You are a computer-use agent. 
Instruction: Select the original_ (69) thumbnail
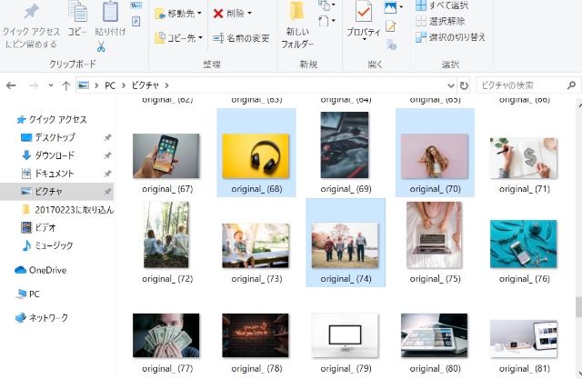coord(345,145)
